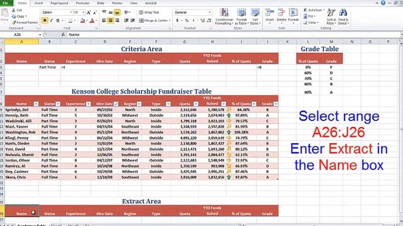Viewport: 403px width, 226px height.
Task: Open Region column filter dropdown
Action: click(139, 104)
